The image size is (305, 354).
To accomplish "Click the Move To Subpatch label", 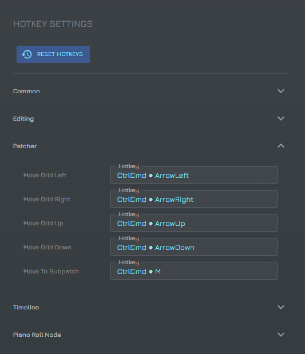I will (x=51, y=272).
